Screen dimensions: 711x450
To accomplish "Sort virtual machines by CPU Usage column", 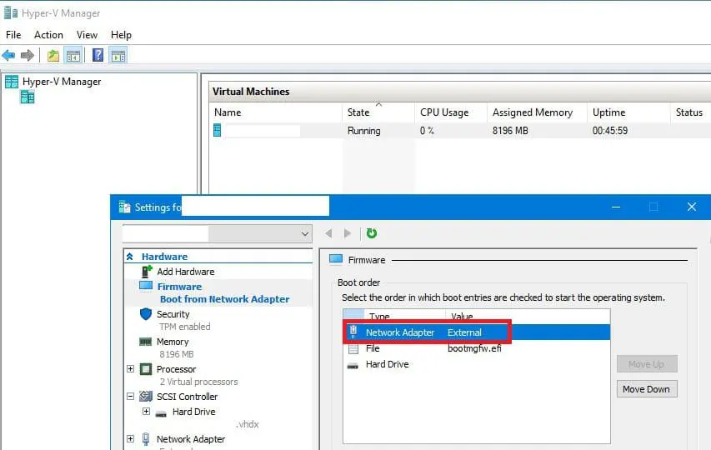I will 444,112.
